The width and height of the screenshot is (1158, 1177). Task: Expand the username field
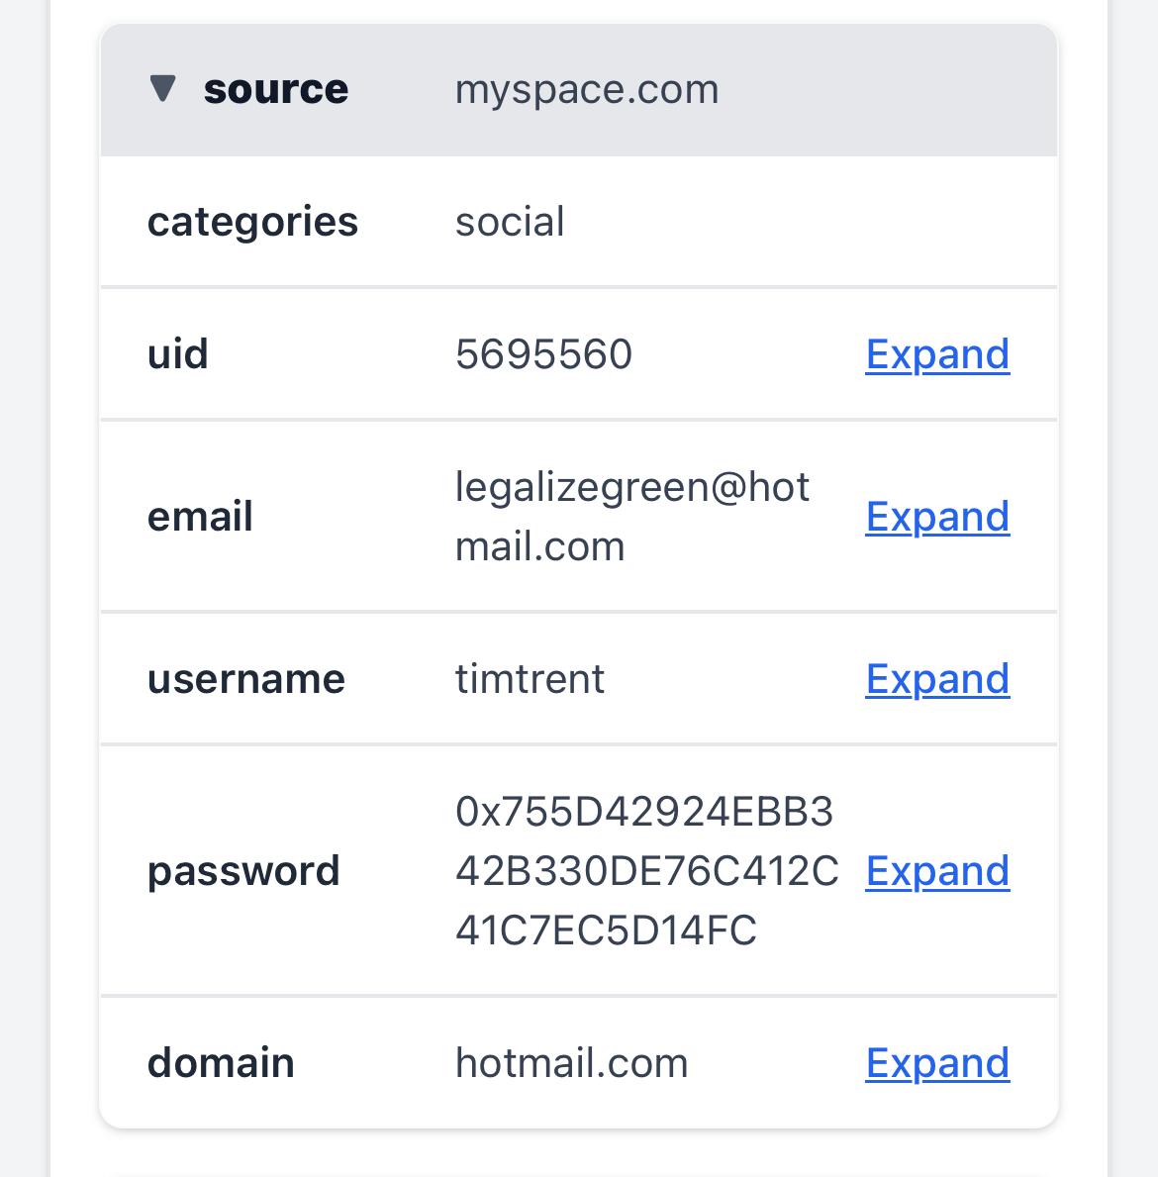pyautogui.click(x=936, y=679)
